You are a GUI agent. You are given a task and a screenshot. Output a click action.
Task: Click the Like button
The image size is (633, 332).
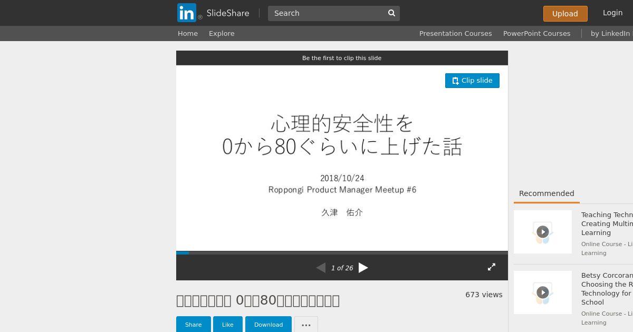tap(227, 325)
